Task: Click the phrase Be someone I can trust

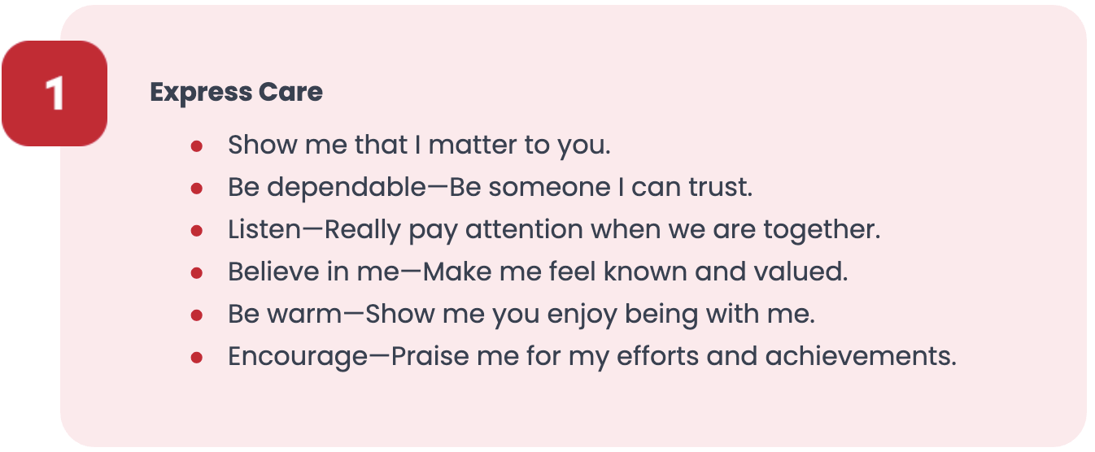Action: click(x=600, y=188)
